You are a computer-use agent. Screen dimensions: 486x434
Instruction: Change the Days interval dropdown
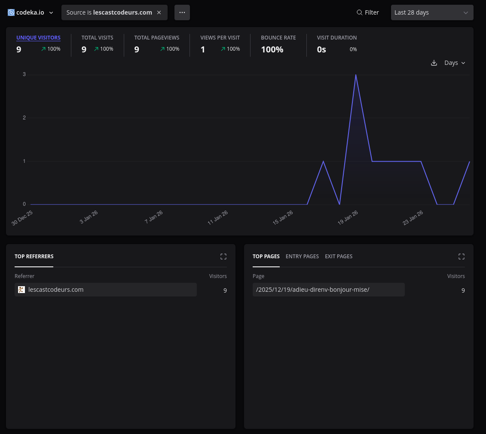pyautogui.click(x=455, y=63)
